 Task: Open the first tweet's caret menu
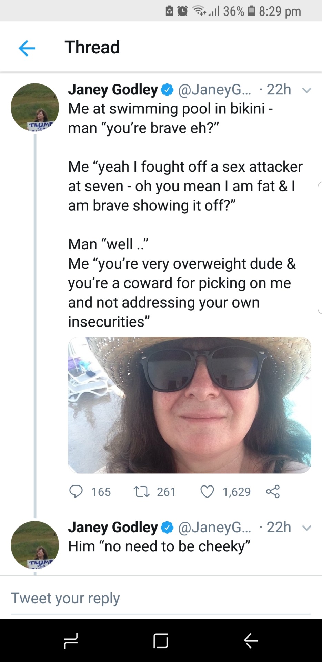pyautogui.click(x=306, y=90)
